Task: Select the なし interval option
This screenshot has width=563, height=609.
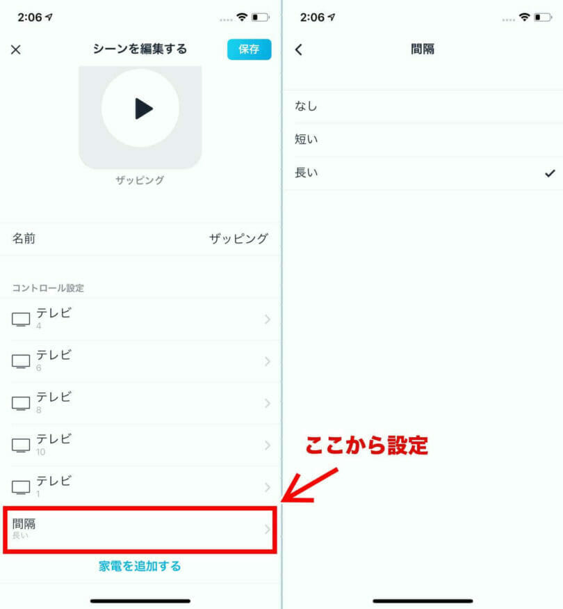Action: (x=423, y=106)
